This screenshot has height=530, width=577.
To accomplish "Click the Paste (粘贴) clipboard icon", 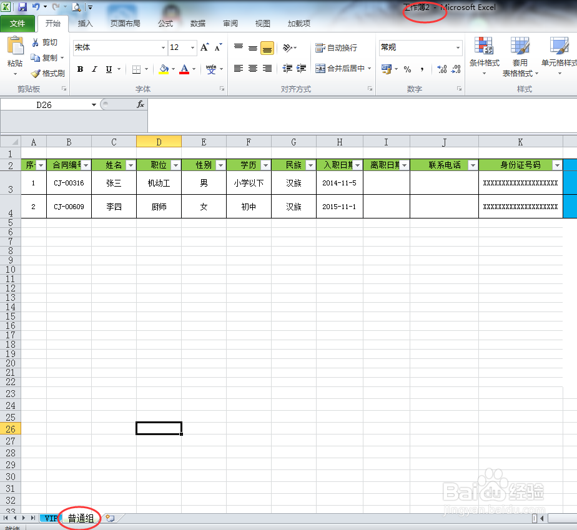I will point(15,46).
